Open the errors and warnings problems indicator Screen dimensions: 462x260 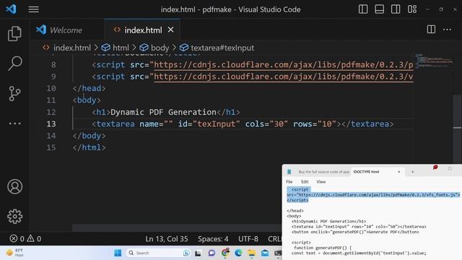pyautogui.click(x=25, y=238)
